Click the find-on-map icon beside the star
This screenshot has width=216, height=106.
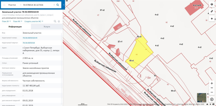point(55,21)
